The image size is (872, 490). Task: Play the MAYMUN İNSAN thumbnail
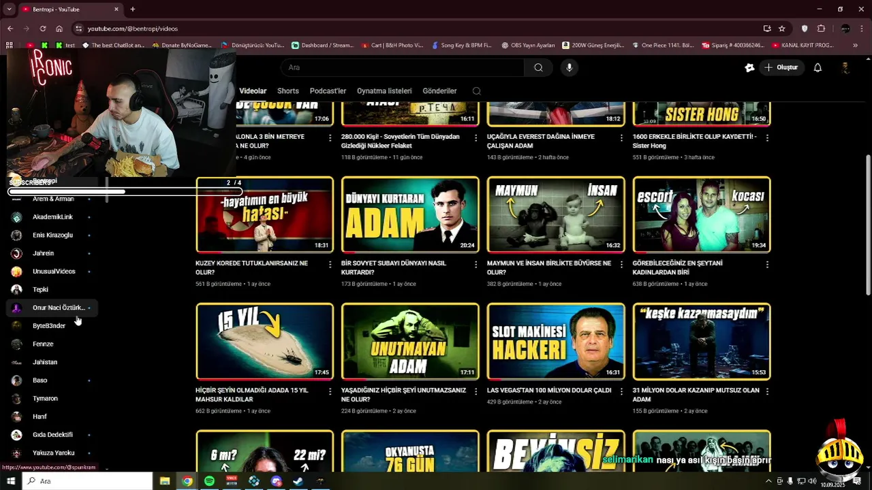tap(556, 214)
